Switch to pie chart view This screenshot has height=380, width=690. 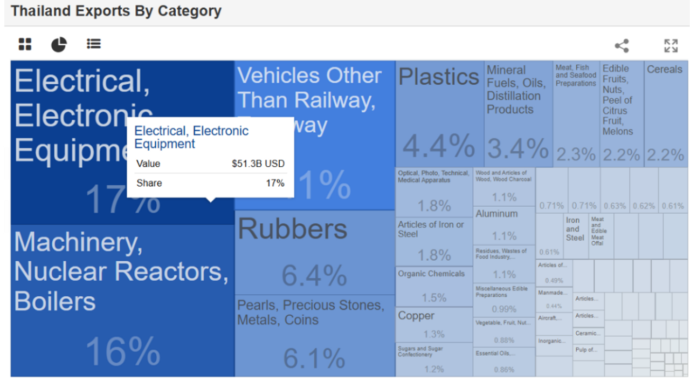[x=59, y=44]
